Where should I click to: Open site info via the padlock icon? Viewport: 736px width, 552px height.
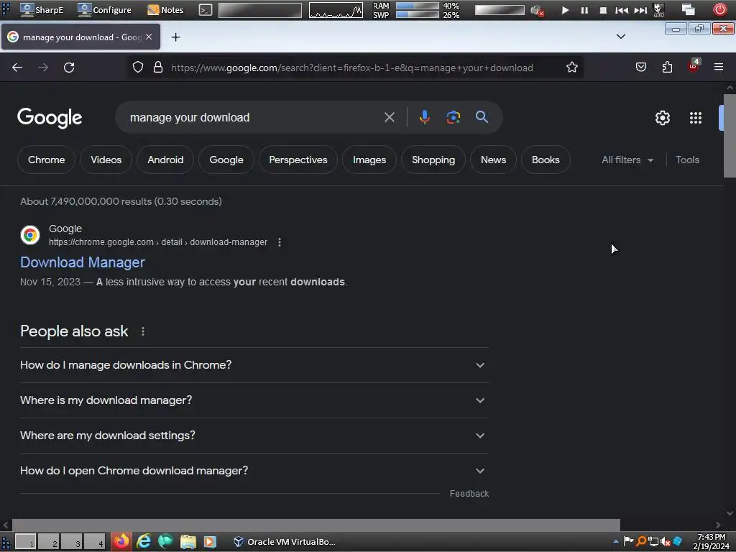click(x=158, y=68)
